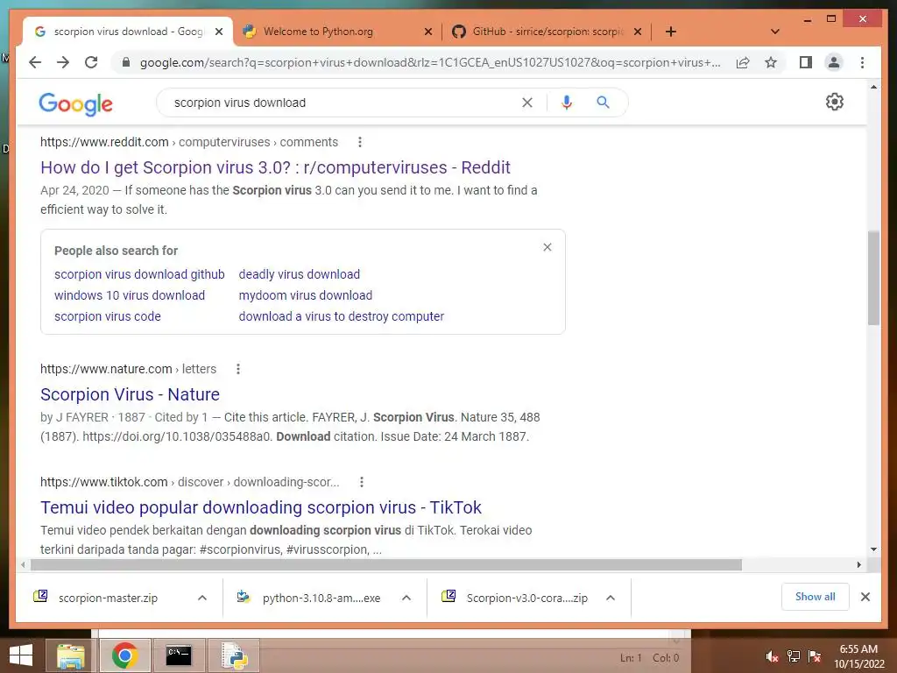Open Google quick settings gear
The height and width of the screenshot is (673, 897).
click(x=835, y=102)
